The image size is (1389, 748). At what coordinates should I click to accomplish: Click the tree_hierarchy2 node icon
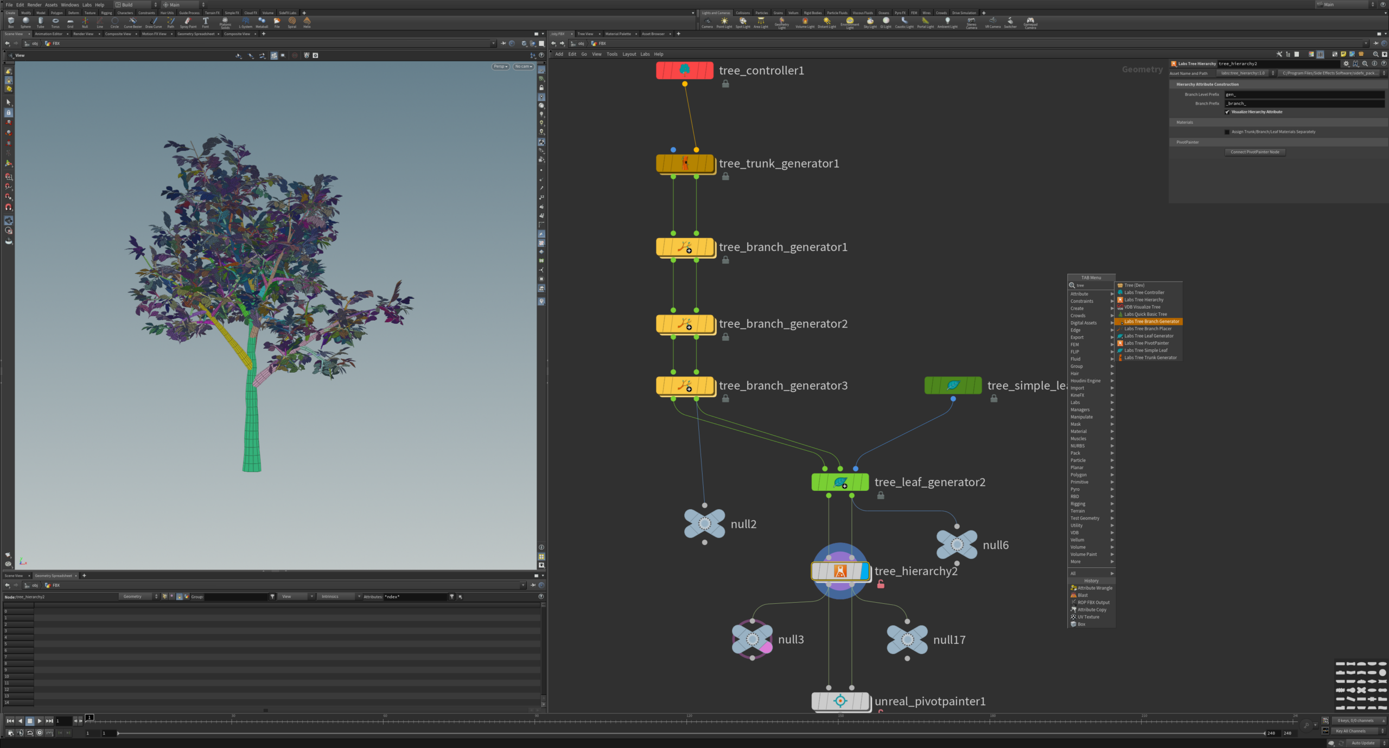(839, 571)
